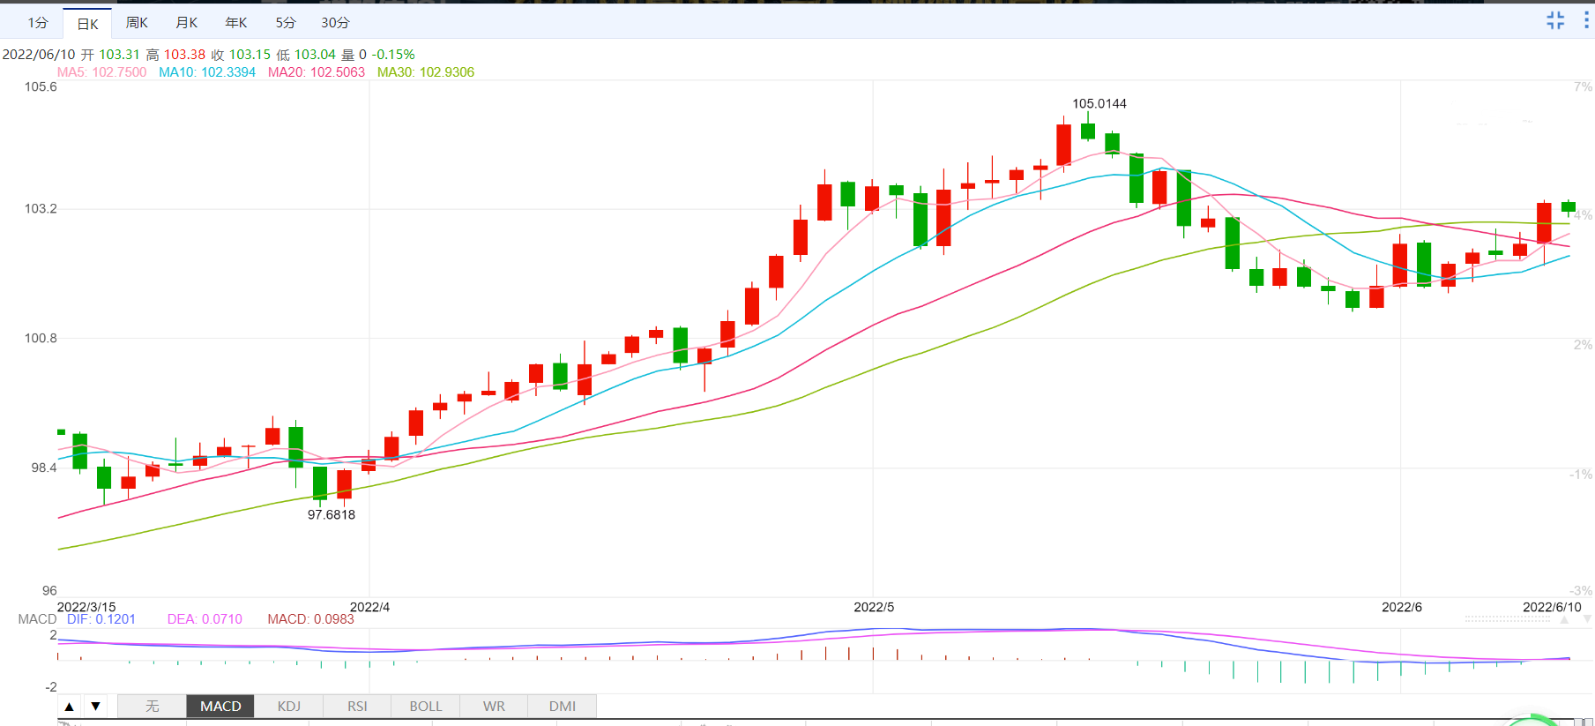Click the 2022/4 axis date label
Screen dimensions: 1595x726
click(x=369, y=607)
